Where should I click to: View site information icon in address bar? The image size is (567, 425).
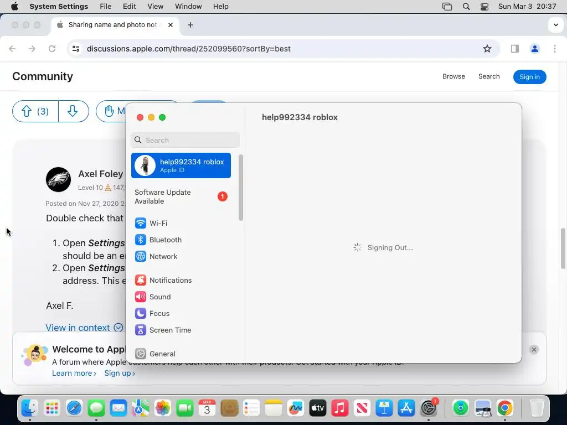coord(75,49)
